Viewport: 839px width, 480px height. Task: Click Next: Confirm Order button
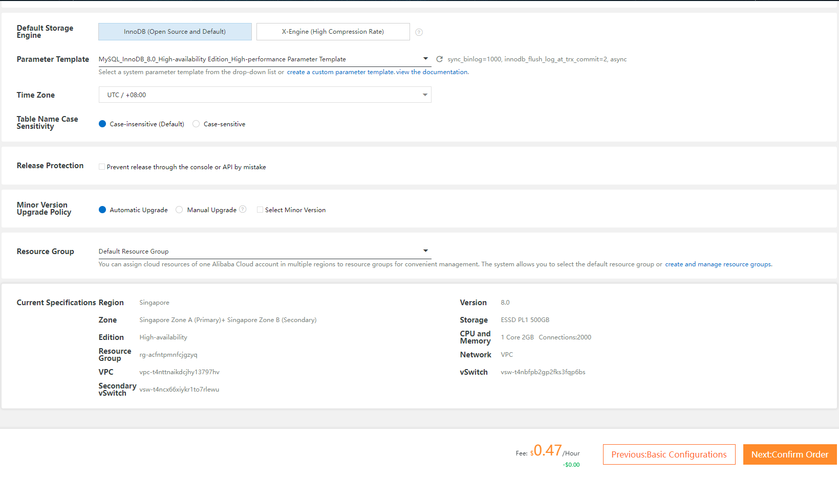(789, 454)
